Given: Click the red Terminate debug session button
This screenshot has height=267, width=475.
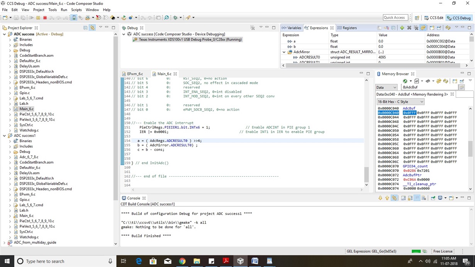Looking at the screenshot, I should coord(45,18).
